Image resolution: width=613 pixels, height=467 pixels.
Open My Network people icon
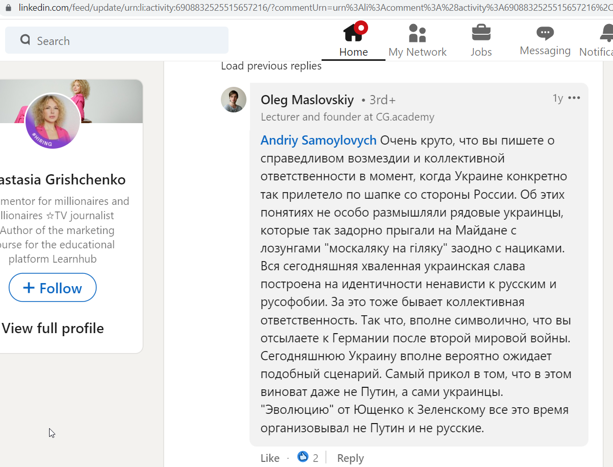coord(417,33)
